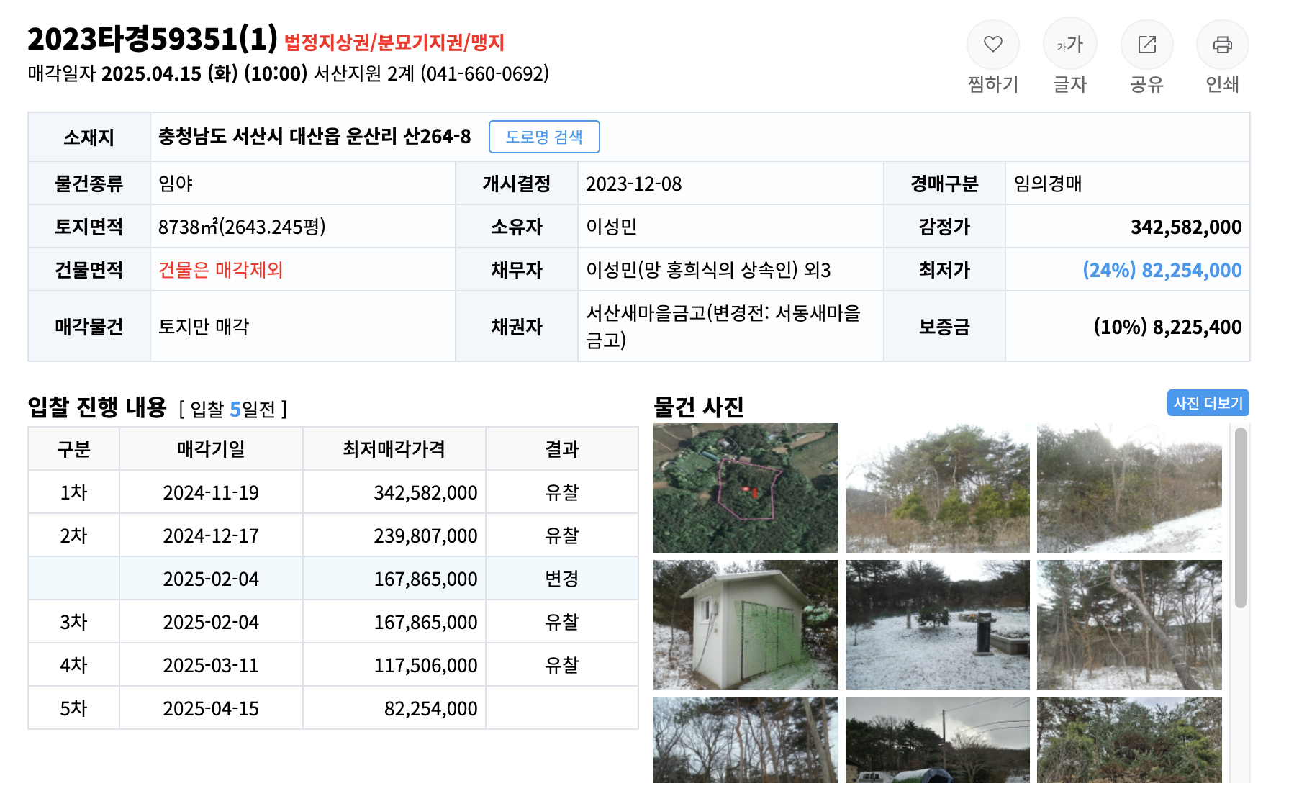
Task: Click the 공유 share icon
Action: 1146,45
